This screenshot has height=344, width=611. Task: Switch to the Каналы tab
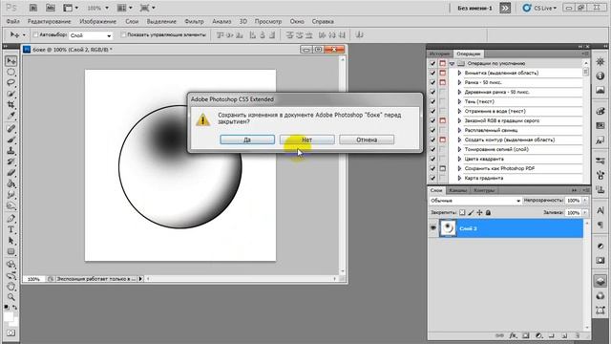click(457, 190)
